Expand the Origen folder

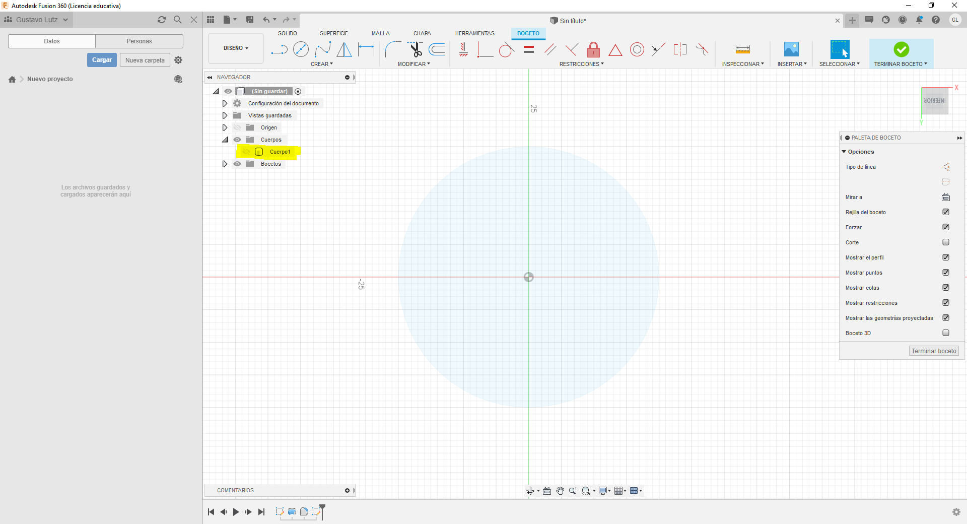[x=225, y=127]
